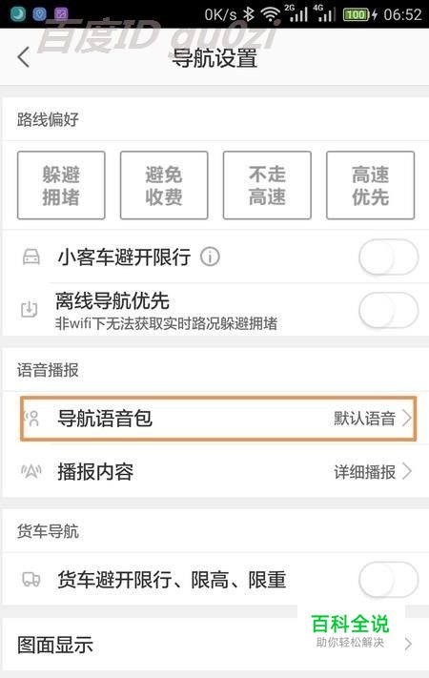Enable the 小客车避开限行 switch
Viewport: 429px width, 678px height.
pos(388,257)
